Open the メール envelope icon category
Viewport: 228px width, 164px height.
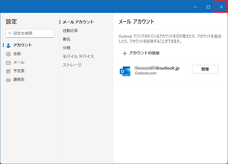pos(8,63)
